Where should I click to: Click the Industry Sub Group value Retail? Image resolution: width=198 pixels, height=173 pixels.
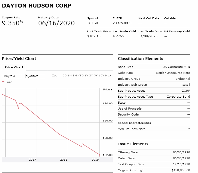tap(186, 85)
